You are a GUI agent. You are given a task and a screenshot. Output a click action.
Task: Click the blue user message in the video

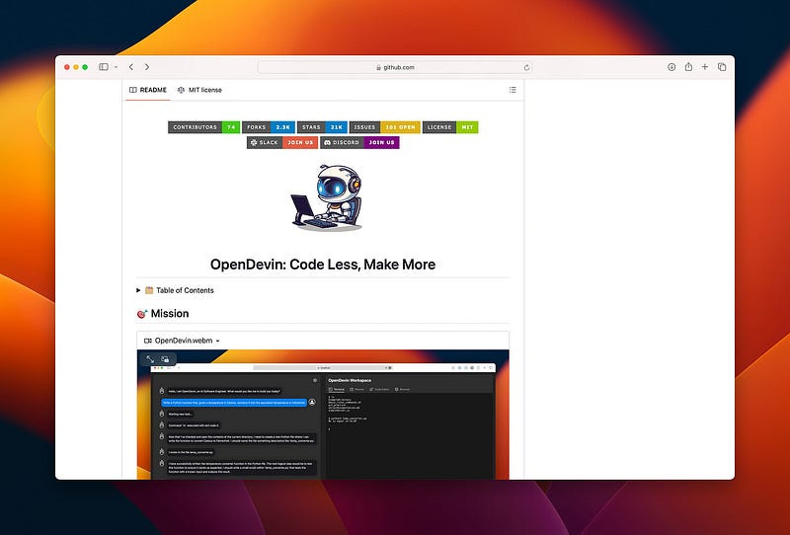[x=234, y=403]
